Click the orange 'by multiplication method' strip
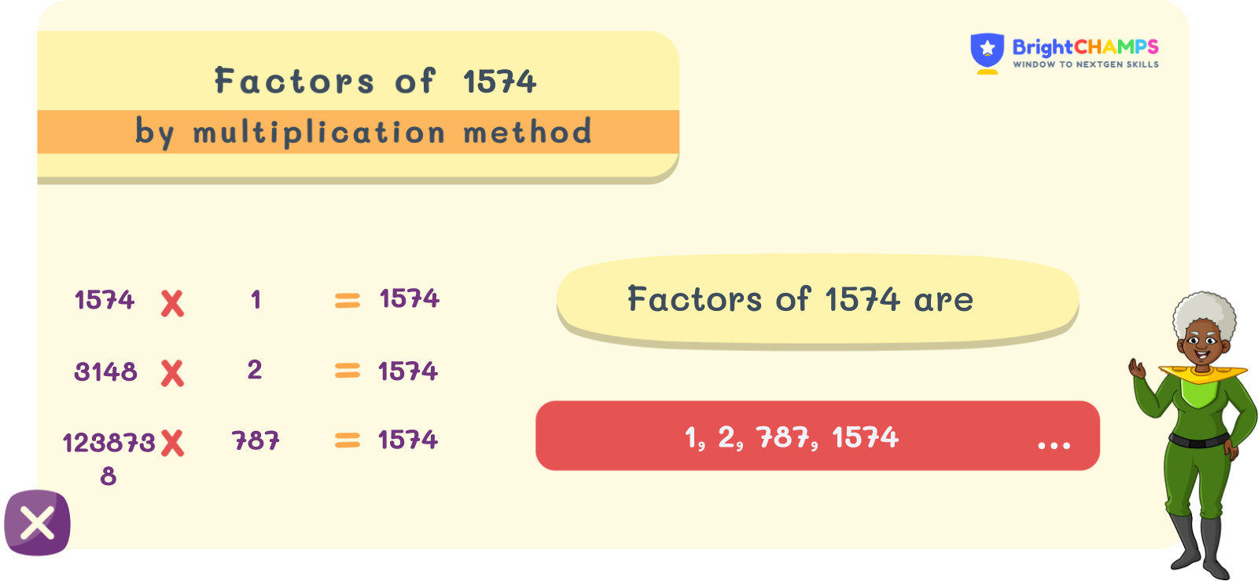This screenshot has height=581, width=1258. click(362, 132)
